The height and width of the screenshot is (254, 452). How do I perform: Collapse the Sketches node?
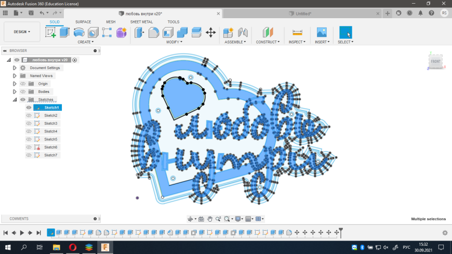click(15, 99)
